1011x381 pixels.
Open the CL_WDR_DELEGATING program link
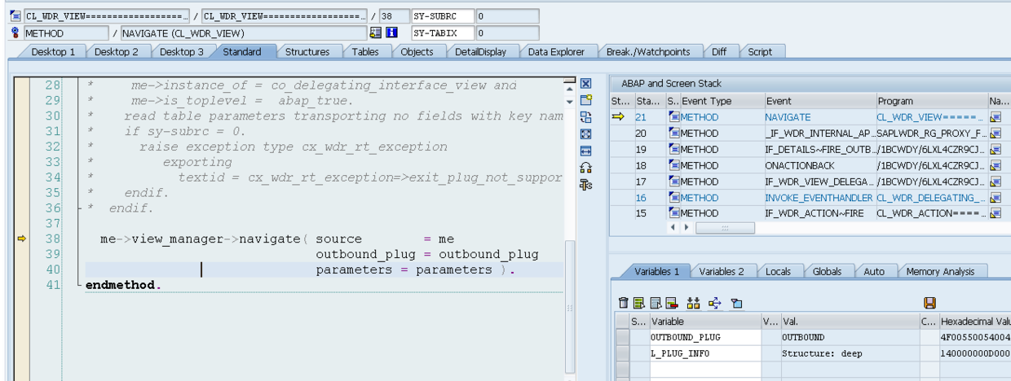click(x=931, y=198)
